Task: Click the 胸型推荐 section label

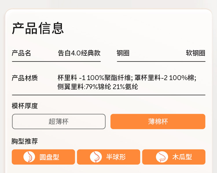Action: click(x=25, y=141)
